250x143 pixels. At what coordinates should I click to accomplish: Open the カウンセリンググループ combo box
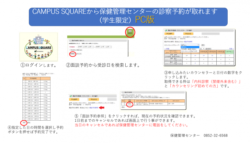point(190,45)
